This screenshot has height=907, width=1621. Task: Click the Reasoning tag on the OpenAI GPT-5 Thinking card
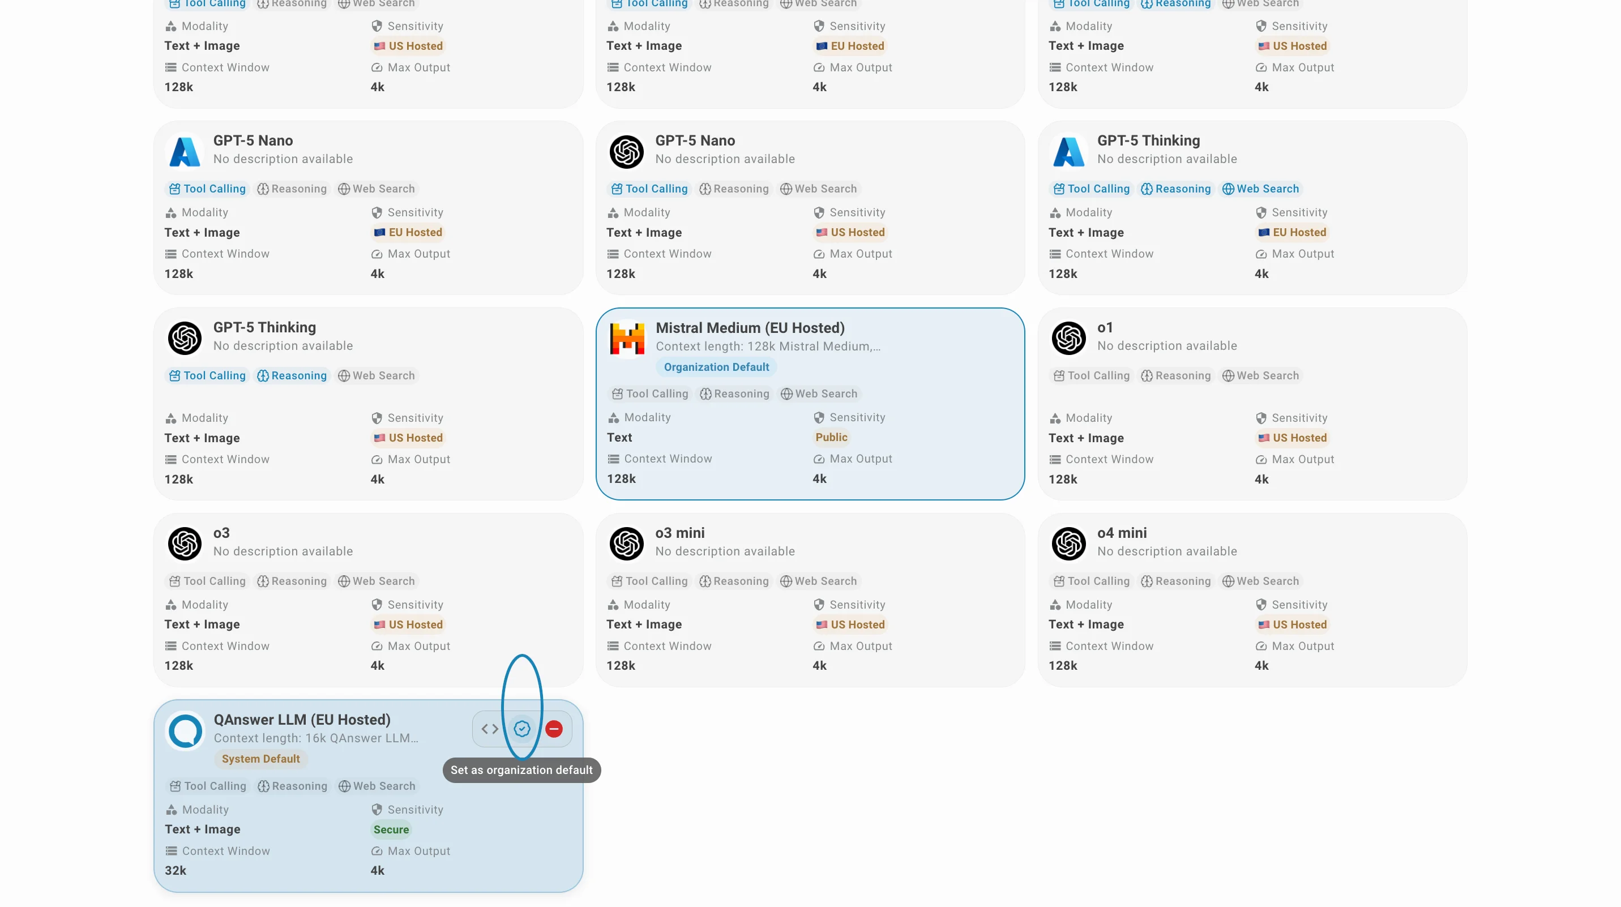click(292, 376)
